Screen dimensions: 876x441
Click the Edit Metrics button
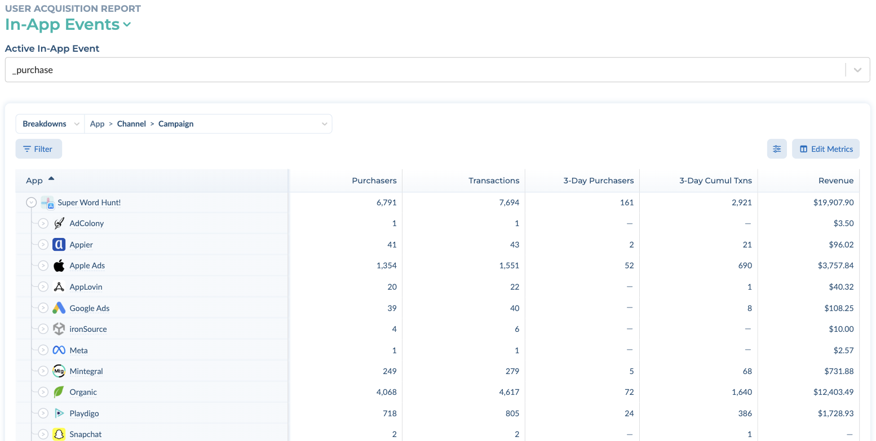pos(826,149)
